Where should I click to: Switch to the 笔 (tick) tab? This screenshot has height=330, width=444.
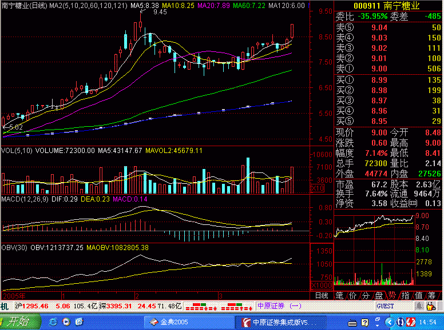339,295
